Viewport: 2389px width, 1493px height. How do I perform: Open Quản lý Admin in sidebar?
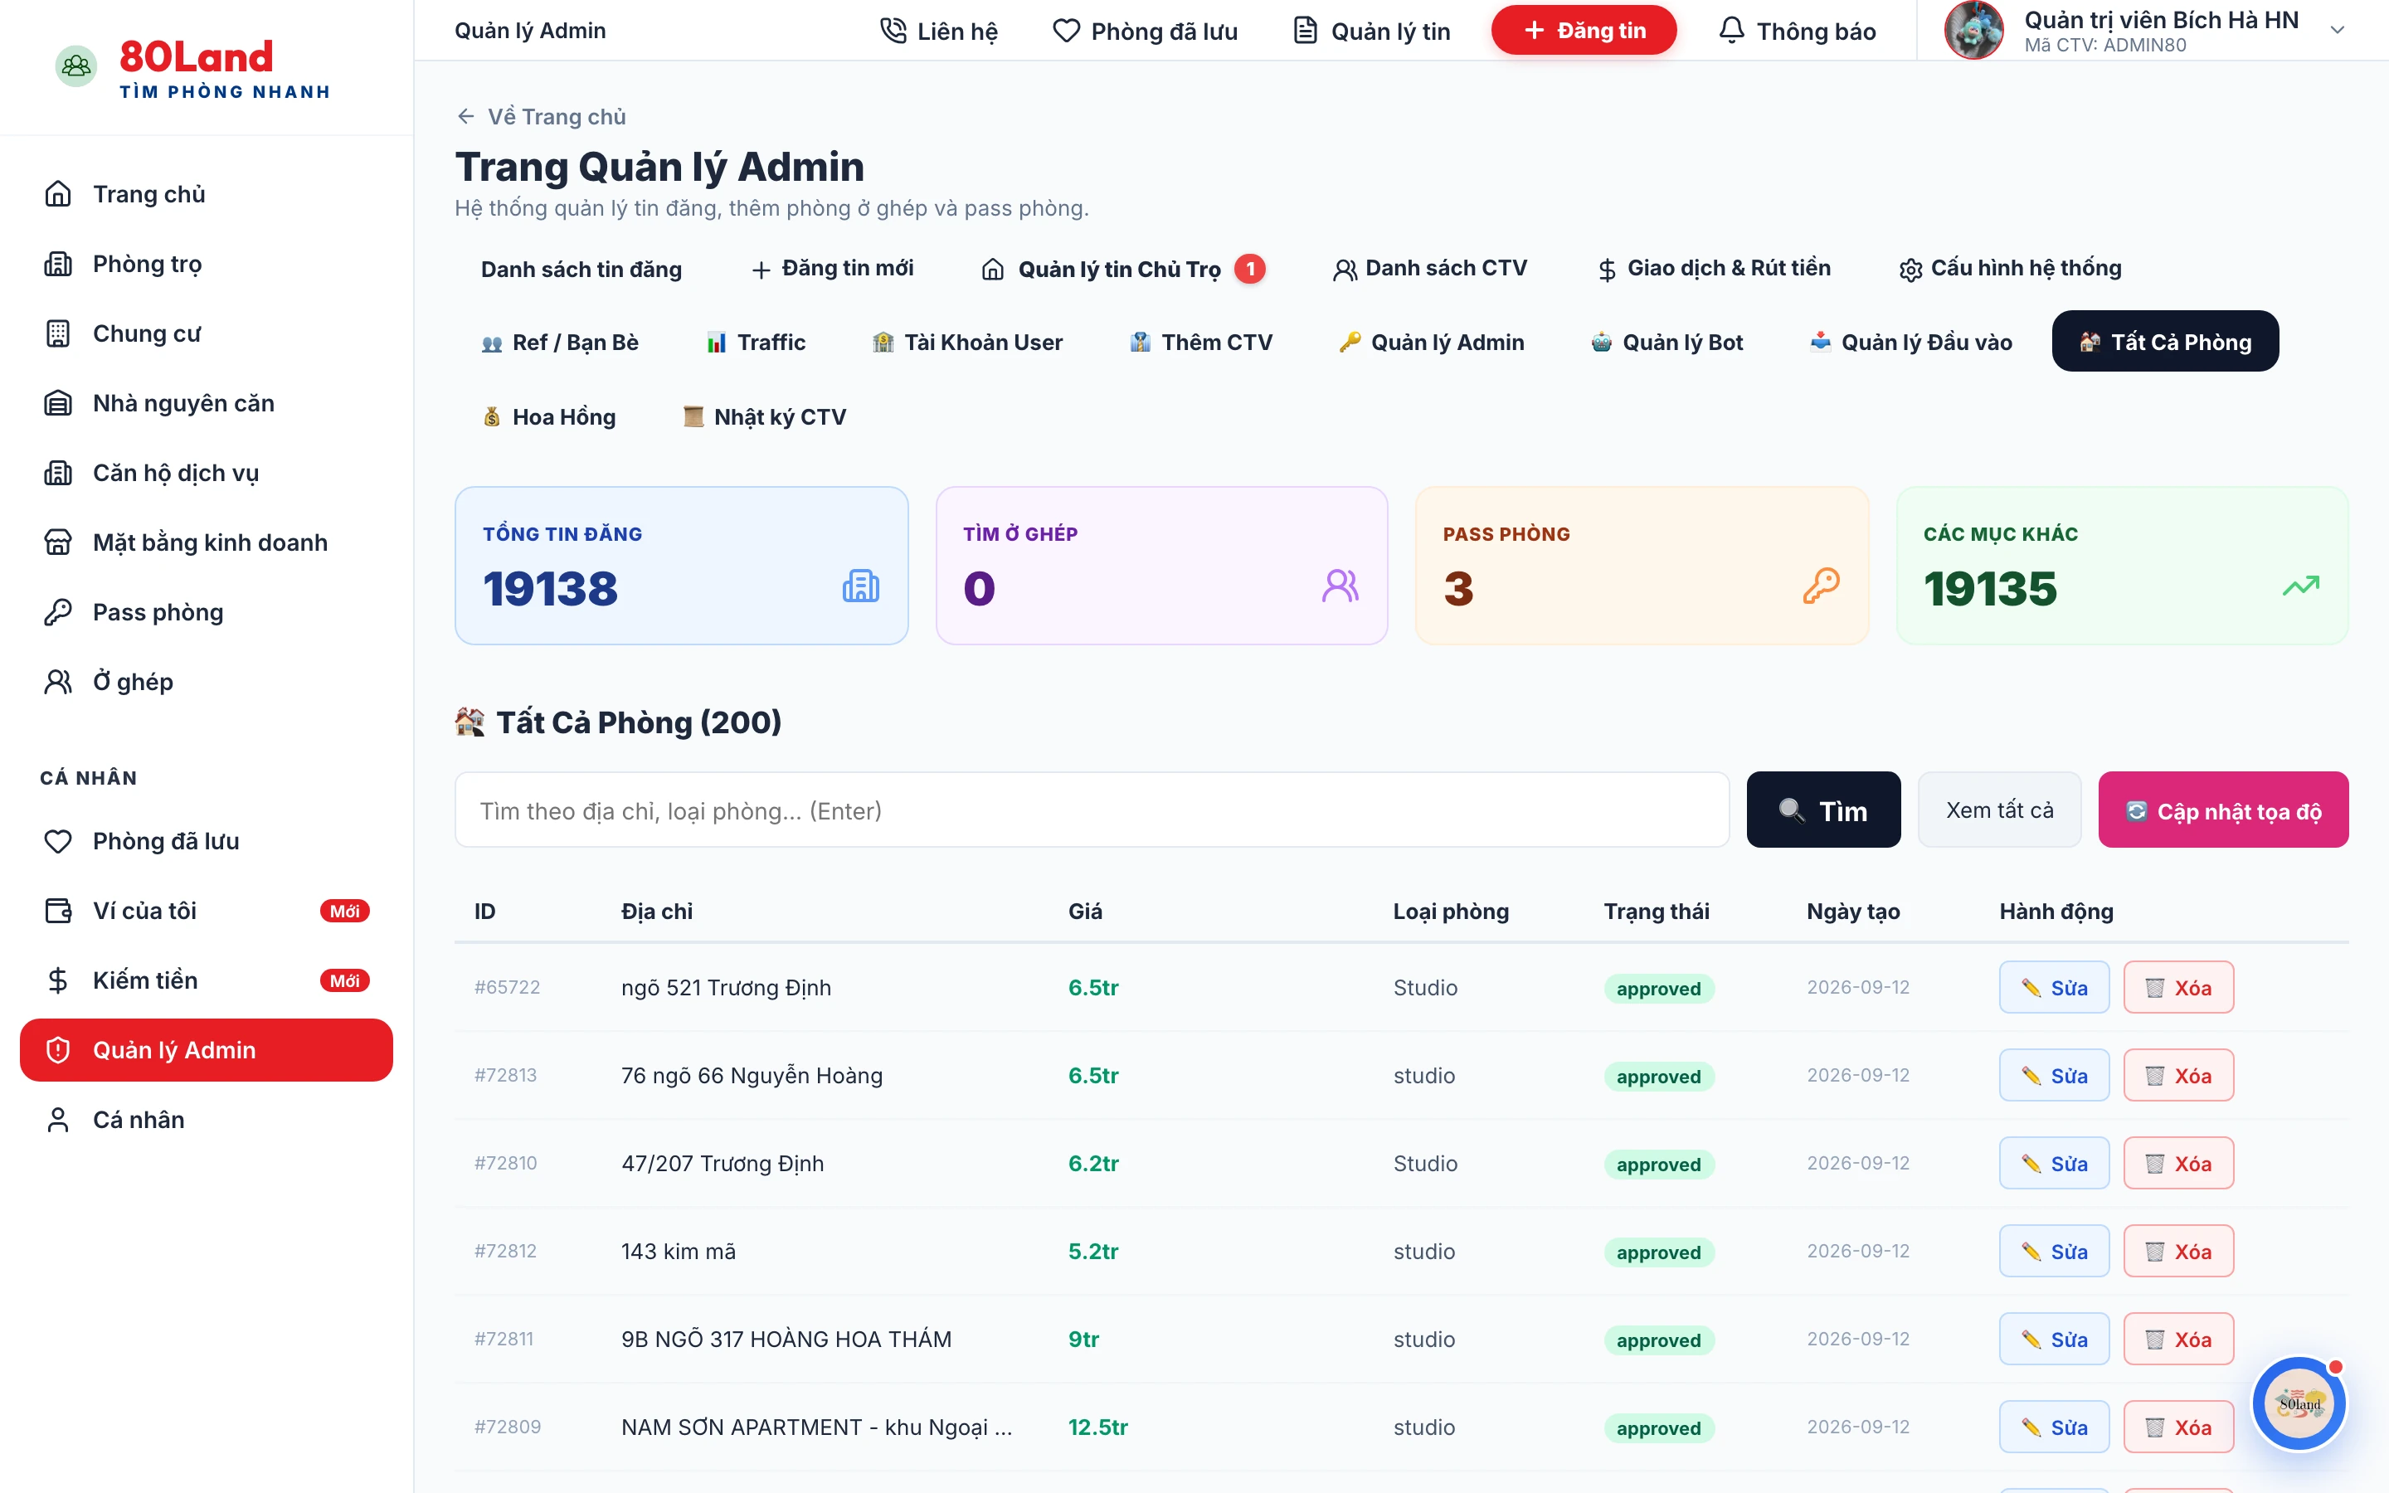click(207, 1049)
